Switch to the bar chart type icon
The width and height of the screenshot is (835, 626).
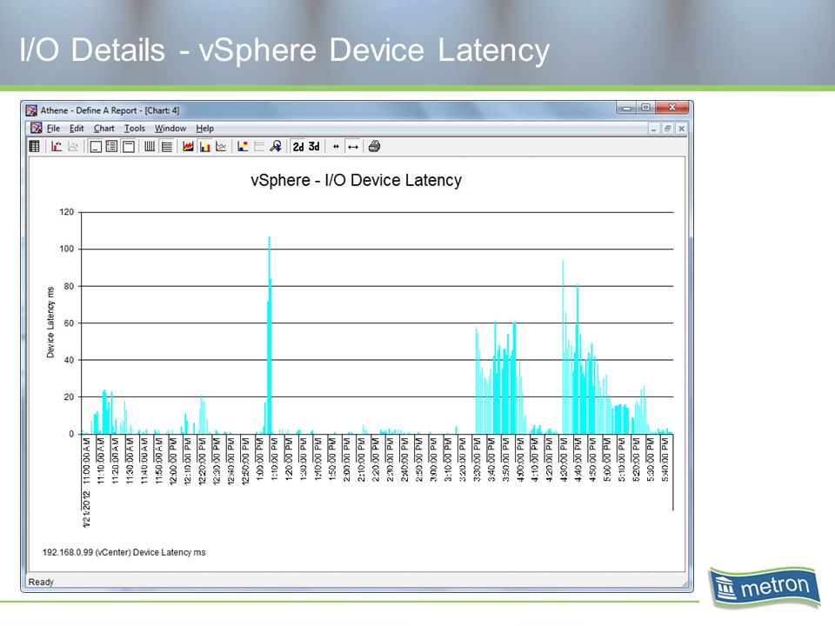pos(204,146)
